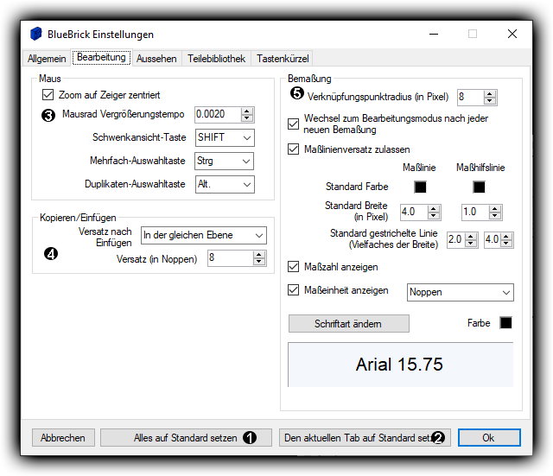Click the BlueBrick app icon in title bar
Screen dimensions: 553x476
point(36,34)
